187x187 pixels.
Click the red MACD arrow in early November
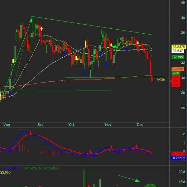[x=111, y=147]
